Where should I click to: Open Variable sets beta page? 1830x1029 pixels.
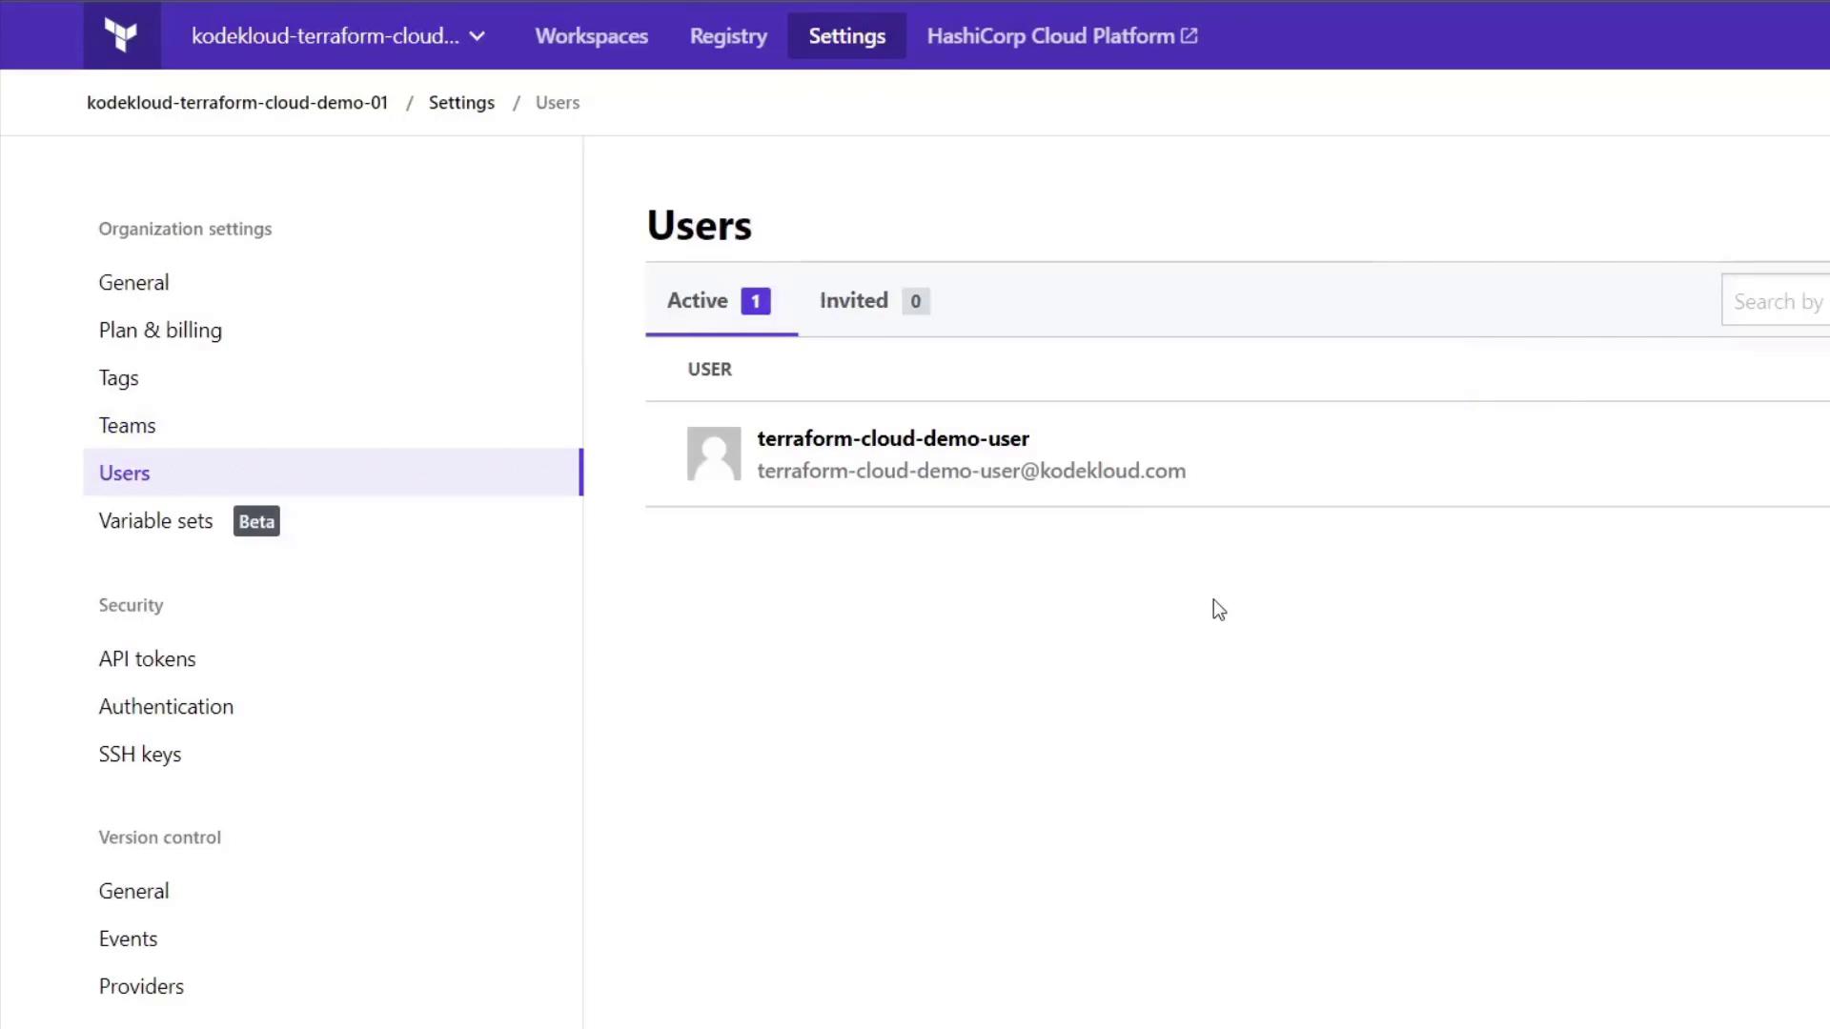(156, 521)
